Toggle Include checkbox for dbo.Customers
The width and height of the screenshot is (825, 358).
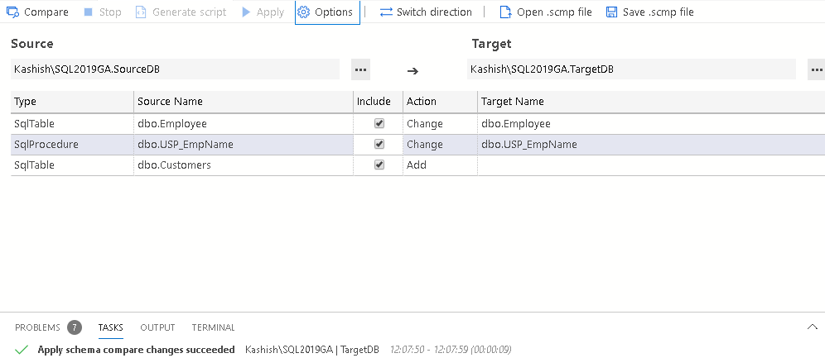coord(379,165)
